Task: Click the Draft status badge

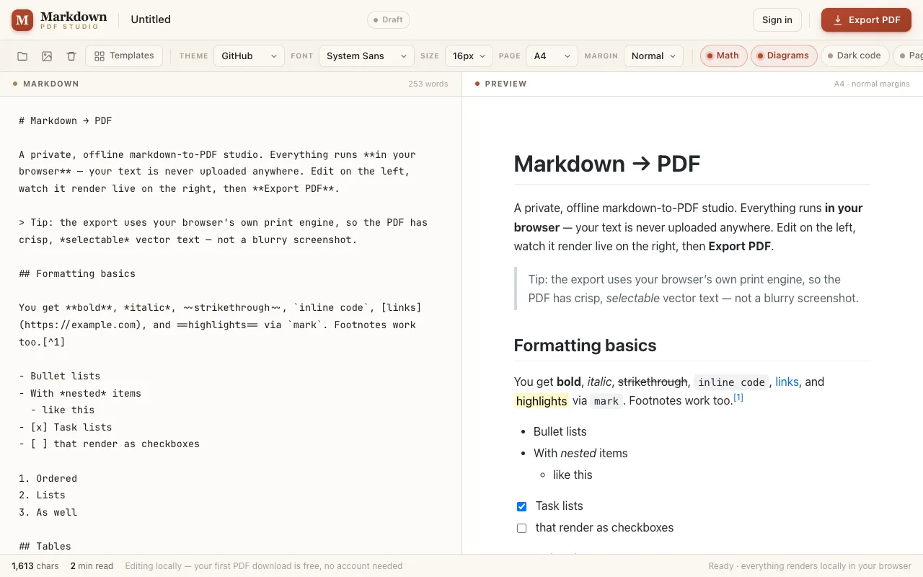Action: pyautogui.click(x=388, y=19)
